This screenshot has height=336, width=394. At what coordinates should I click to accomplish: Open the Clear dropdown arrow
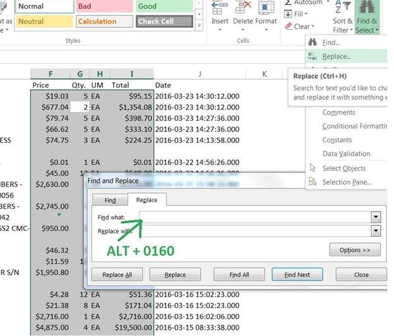pos(313,26)
